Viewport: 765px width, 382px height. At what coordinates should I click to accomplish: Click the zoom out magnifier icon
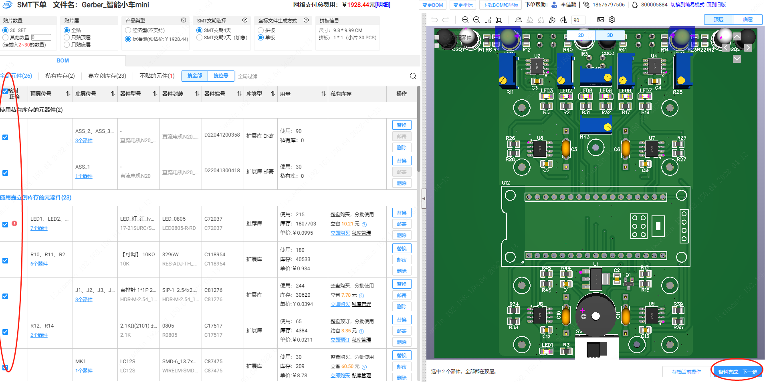(476, 20)
